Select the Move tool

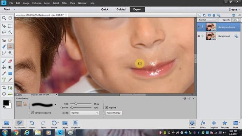[4, 26]
